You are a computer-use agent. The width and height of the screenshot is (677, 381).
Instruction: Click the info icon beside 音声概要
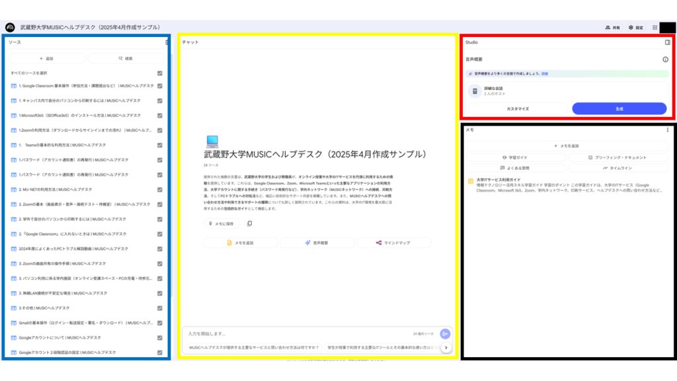665,60
